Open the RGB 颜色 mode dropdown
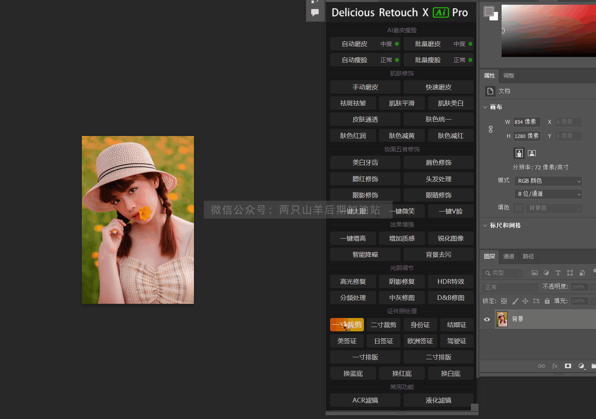This screenshot has width=596, height=419. (548, 181)
